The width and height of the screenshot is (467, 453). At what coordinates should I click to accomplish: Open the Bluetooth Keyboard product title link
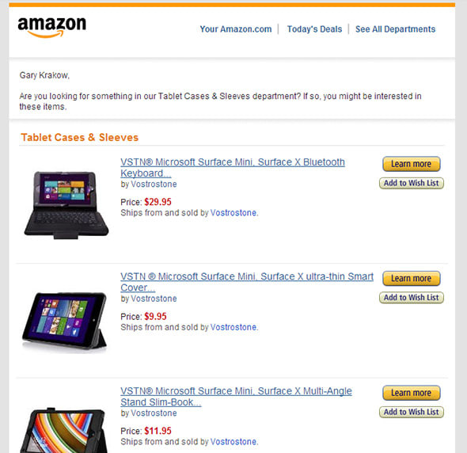pos(232,167)
